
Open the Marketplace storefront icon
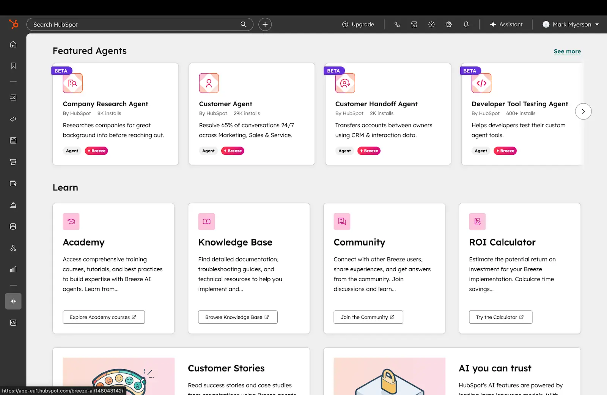[414, 24]
